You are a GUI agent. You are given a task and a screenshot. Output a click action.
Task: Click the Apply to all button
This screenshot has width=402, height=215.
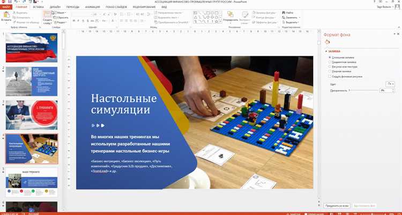tap(337, 206)
